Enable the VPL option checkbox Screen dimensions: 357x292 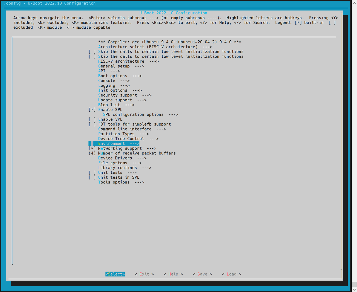click(x=92, y=119)
